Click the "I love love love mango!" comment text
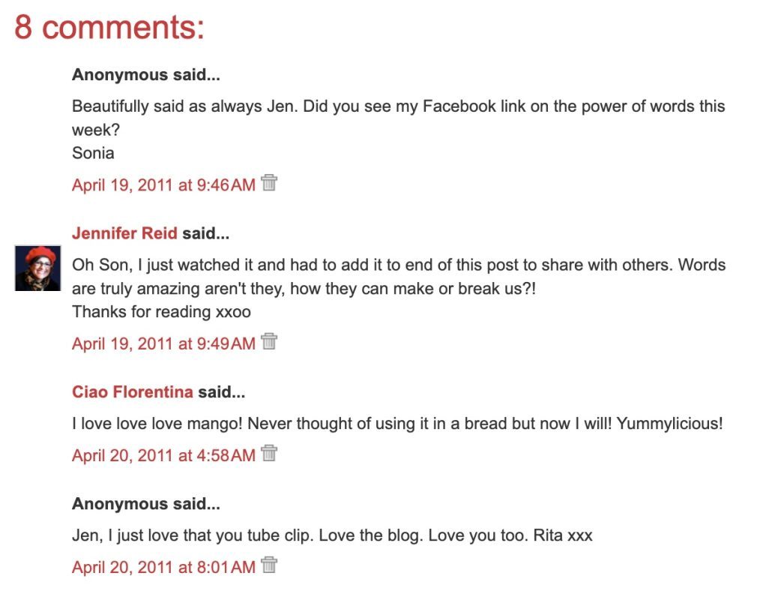This screenshot has width=772, height=600. (x=397, y=423)
